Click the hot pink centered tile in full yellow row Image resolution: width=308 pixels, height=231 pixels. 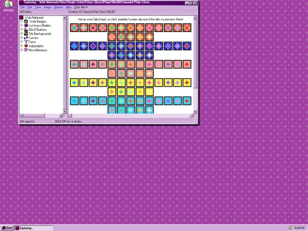(x=149, y=83)
